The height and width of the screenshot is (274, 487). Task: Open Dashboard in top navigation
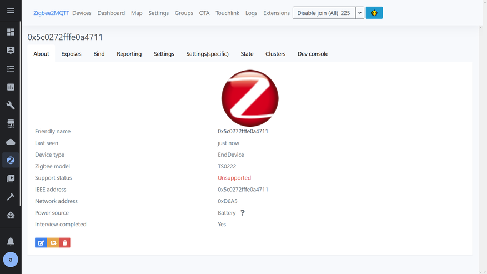coord(111,13)
